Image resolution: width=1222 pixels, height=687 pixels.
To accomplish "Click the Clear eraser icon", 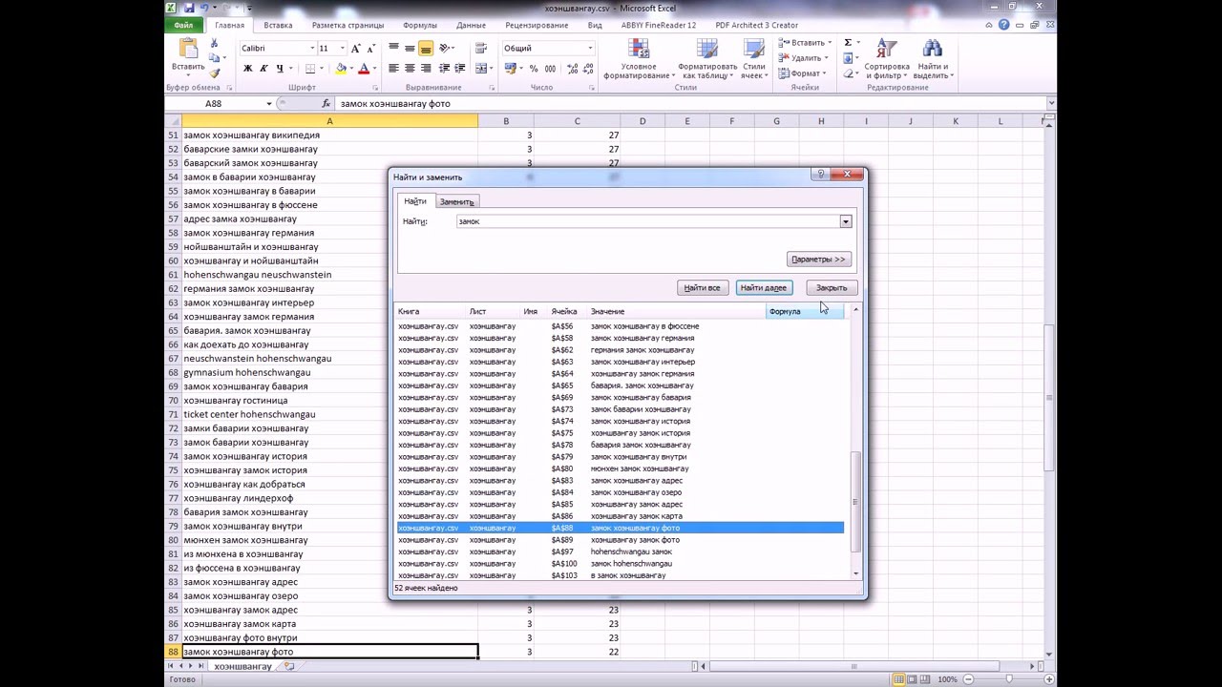I will click(848, 73).
